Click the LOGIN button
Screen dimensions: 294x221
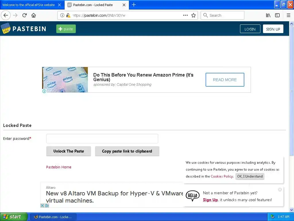pyautogui.click(x=250, y=29)
